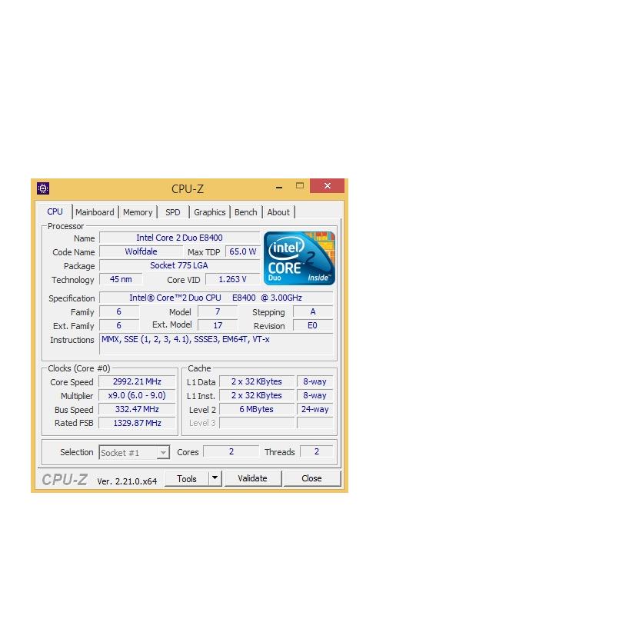Viewport: 629px width, 629px height.
Task: Click the Model value 7
Action: [218, 311]
